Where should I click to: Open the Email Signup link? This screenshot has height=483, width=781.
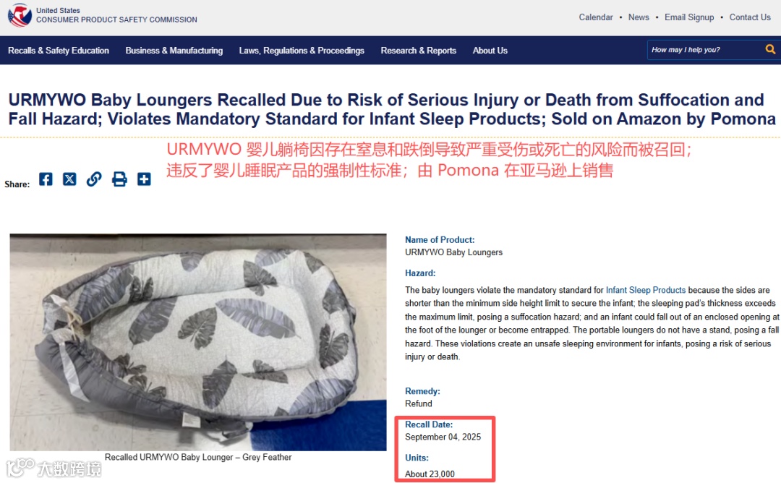pos(689,17)
